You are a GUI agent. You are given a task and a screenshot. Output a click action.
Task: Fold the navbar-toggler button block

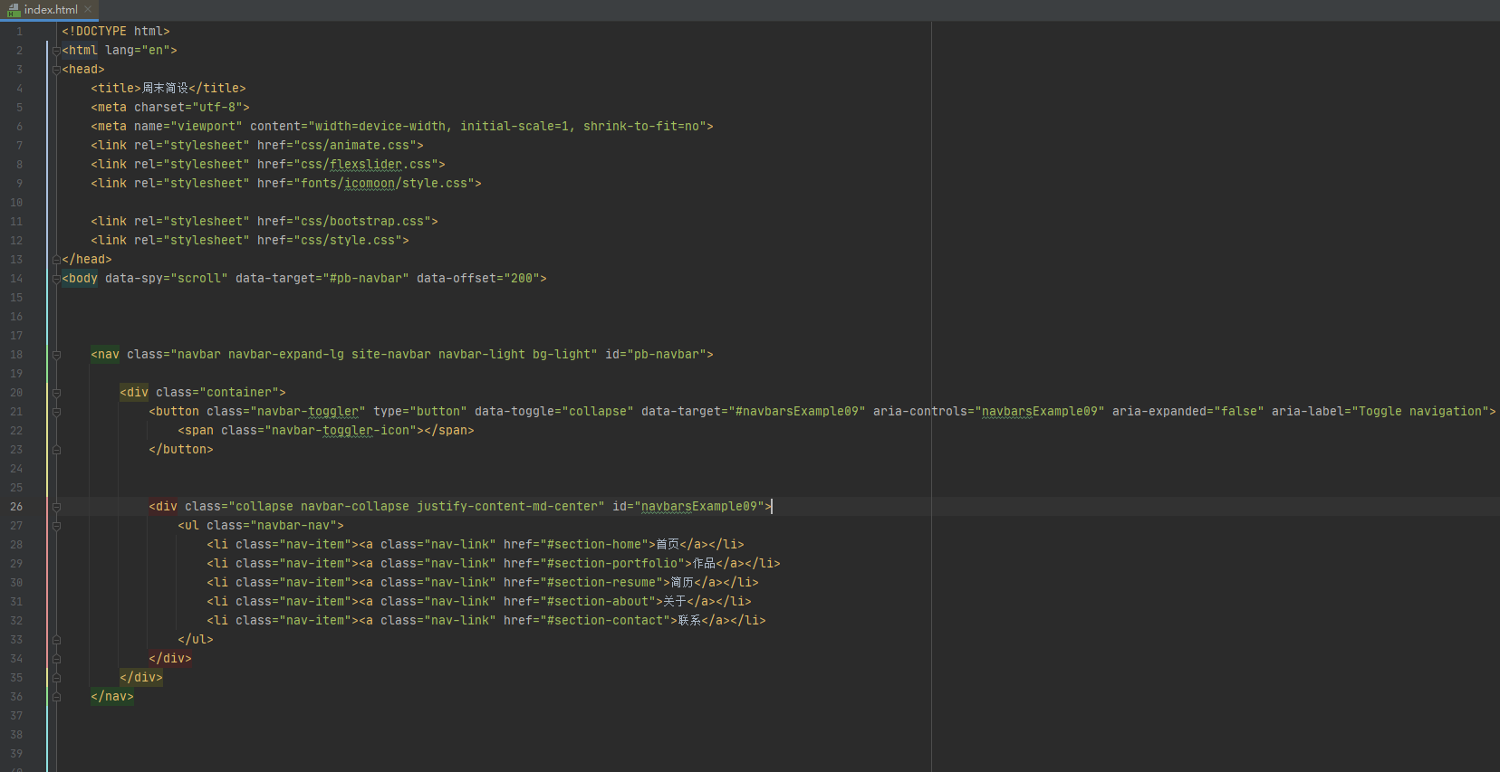tap(56, 412)
